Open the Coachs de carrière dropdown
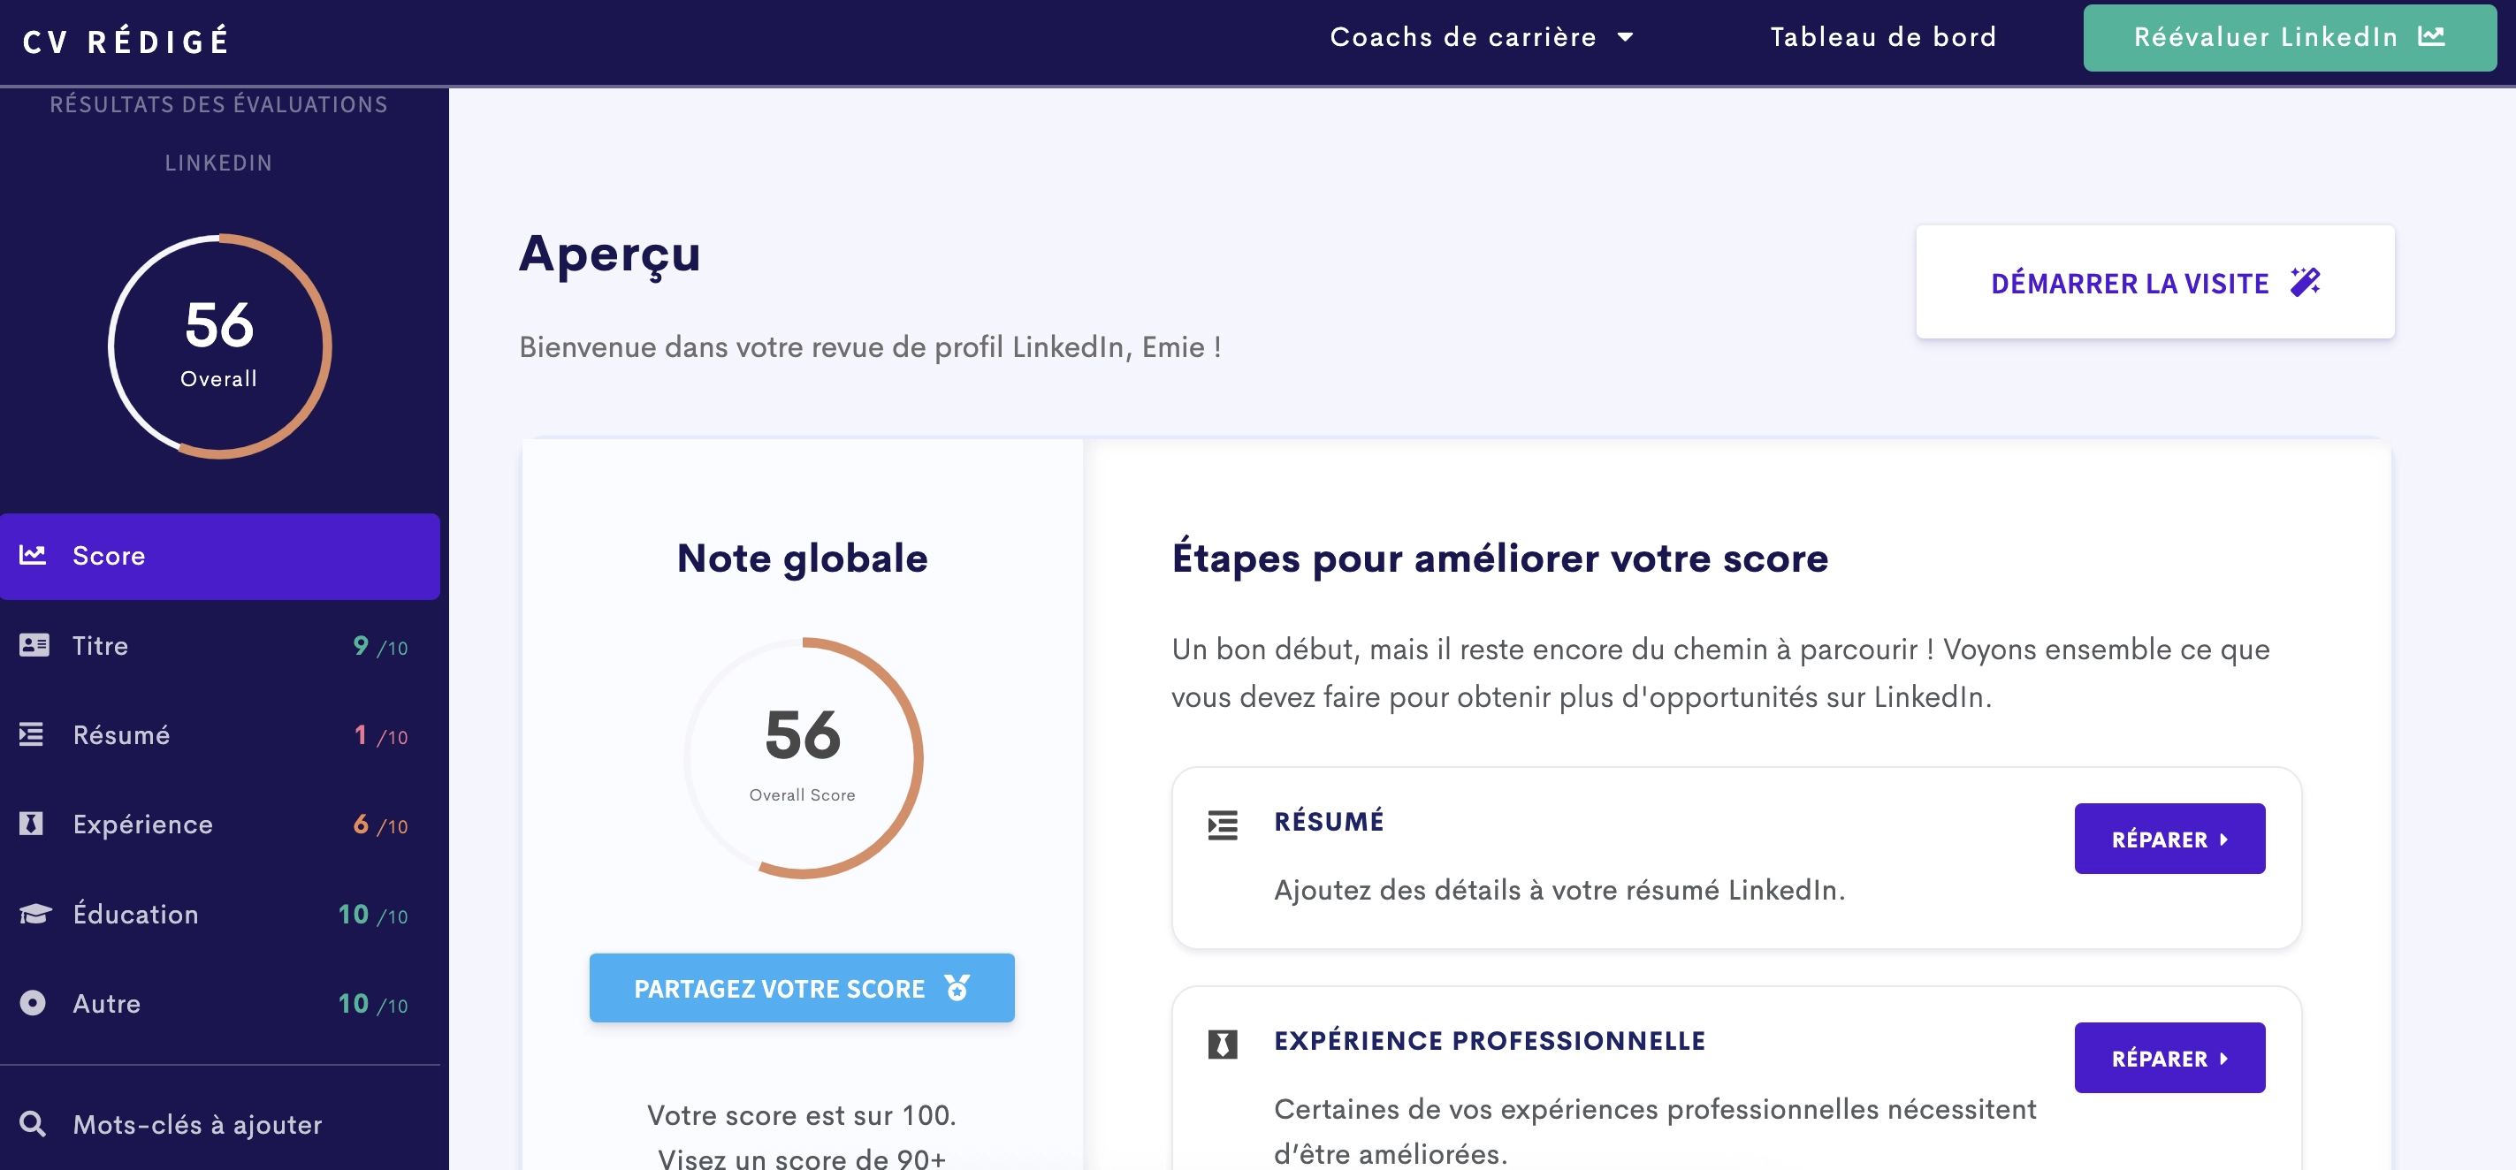The image size is (2516, 1170). pyautogui.click(x=1481, y=36)
